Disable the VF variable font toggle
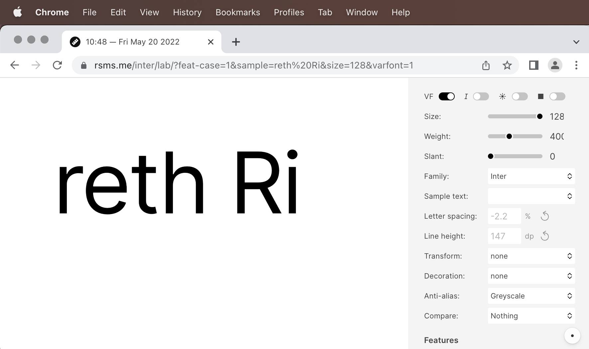 446,96
